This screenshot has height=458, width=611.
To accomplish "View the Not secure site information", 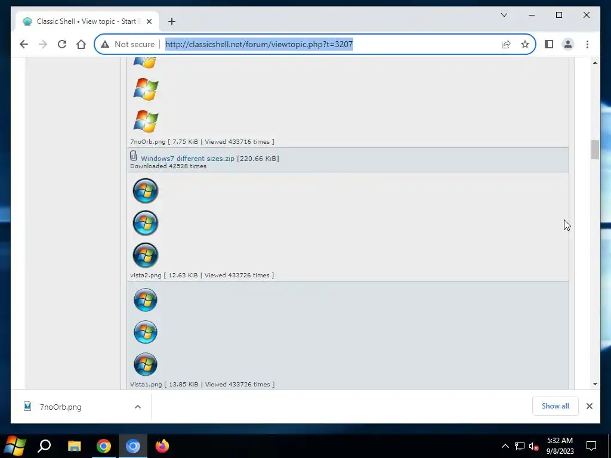I will pyautogui.click(x=128, y=44).
